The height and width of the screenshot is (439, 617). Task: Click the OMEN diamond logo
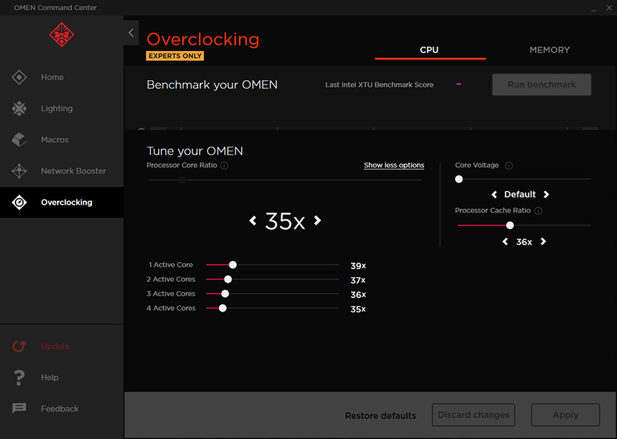click(62, 35)
